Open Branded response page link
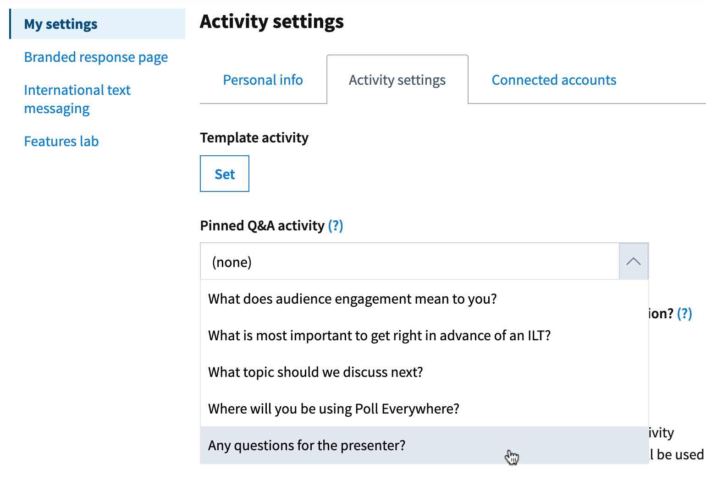 click(96, 57)
